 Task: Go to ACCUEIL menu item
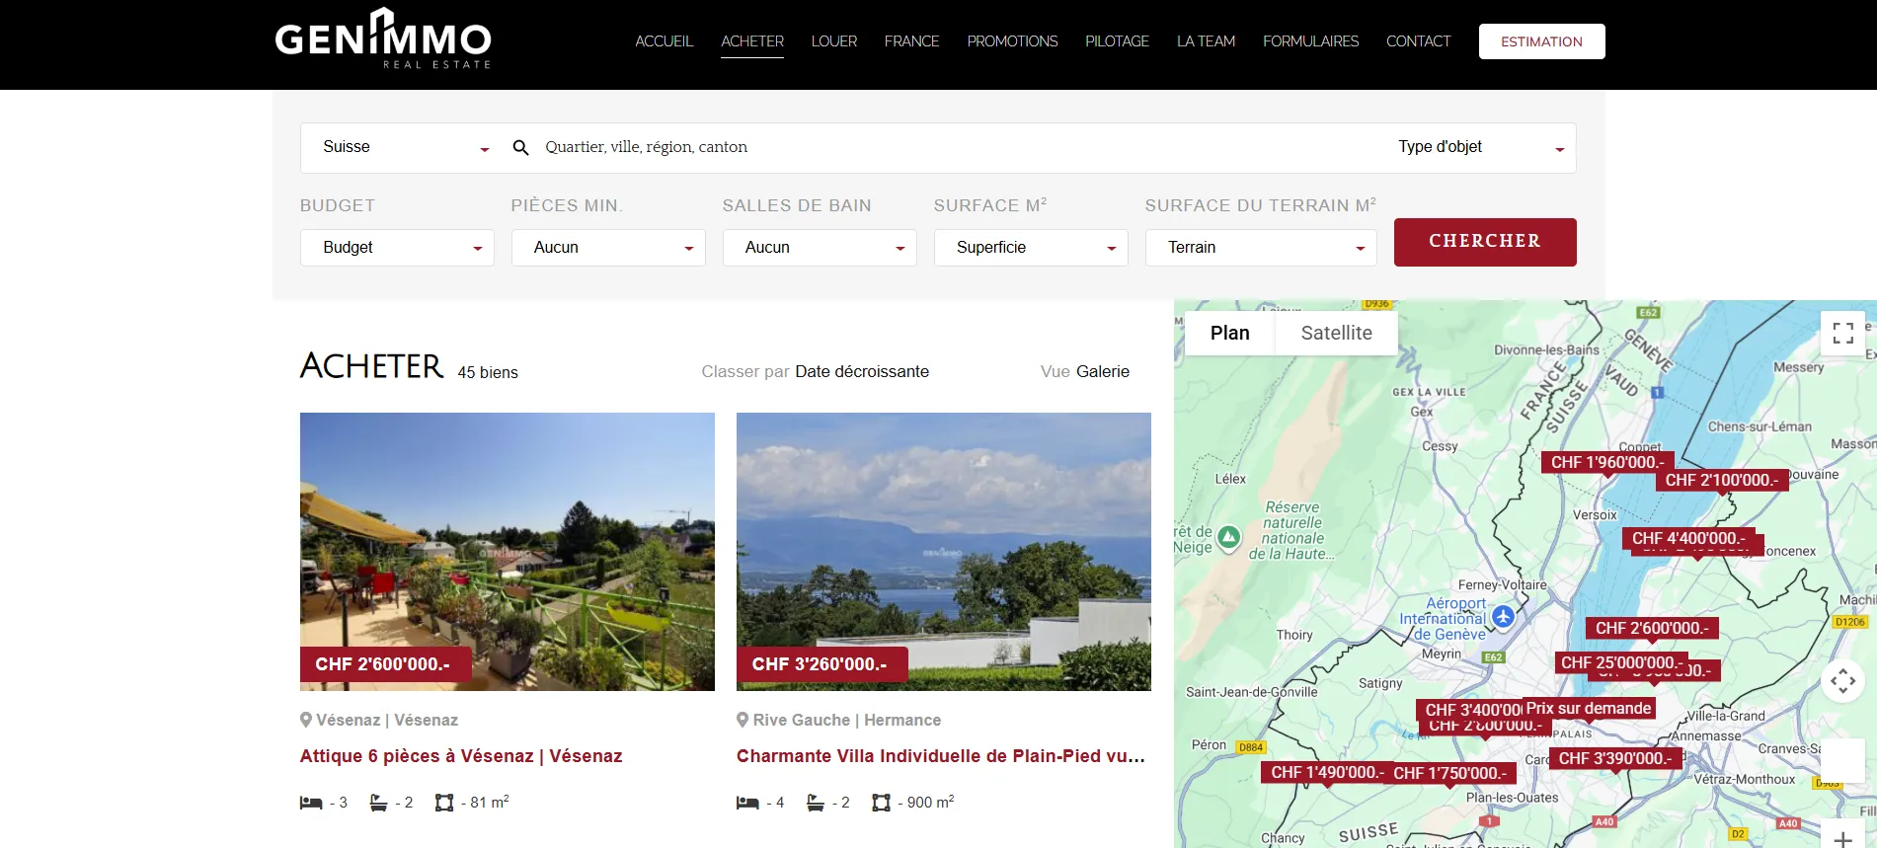click(665, 41)
